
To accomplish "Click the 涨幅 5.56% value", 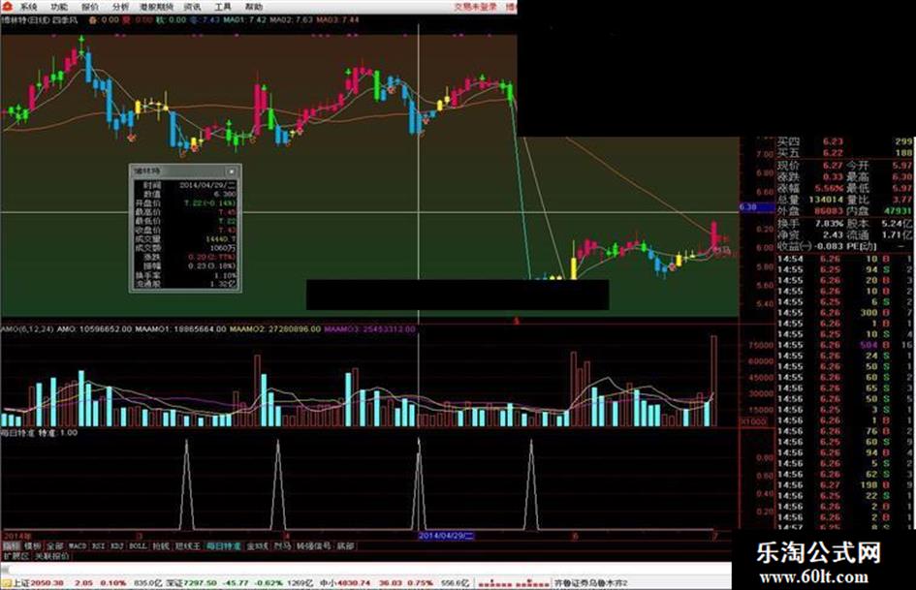I will click(x=829, y=188).
